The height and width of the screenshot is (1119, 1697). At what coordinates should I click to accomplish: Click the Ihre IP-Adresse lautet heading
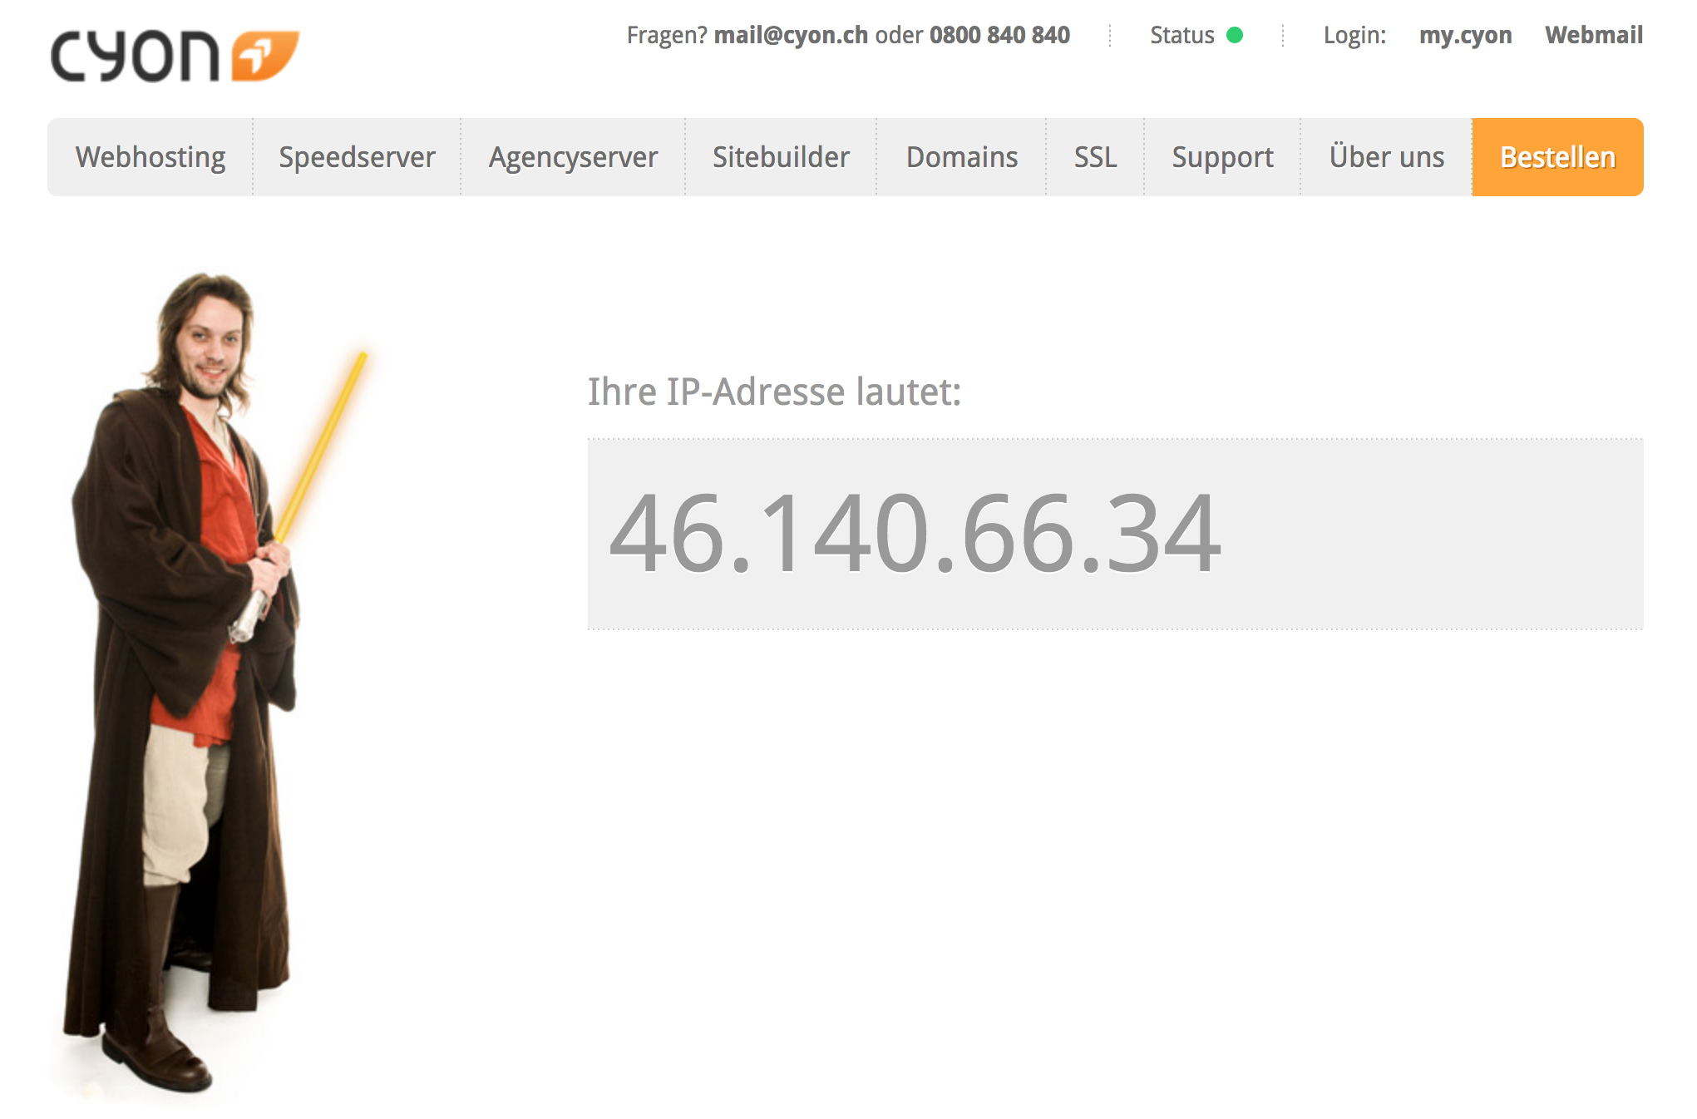[x=774, y=392]
